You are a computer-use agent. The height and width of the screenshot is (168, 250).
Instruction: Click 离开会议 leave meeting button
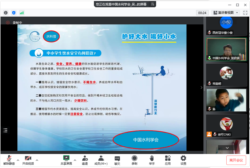tap(236, 160)
